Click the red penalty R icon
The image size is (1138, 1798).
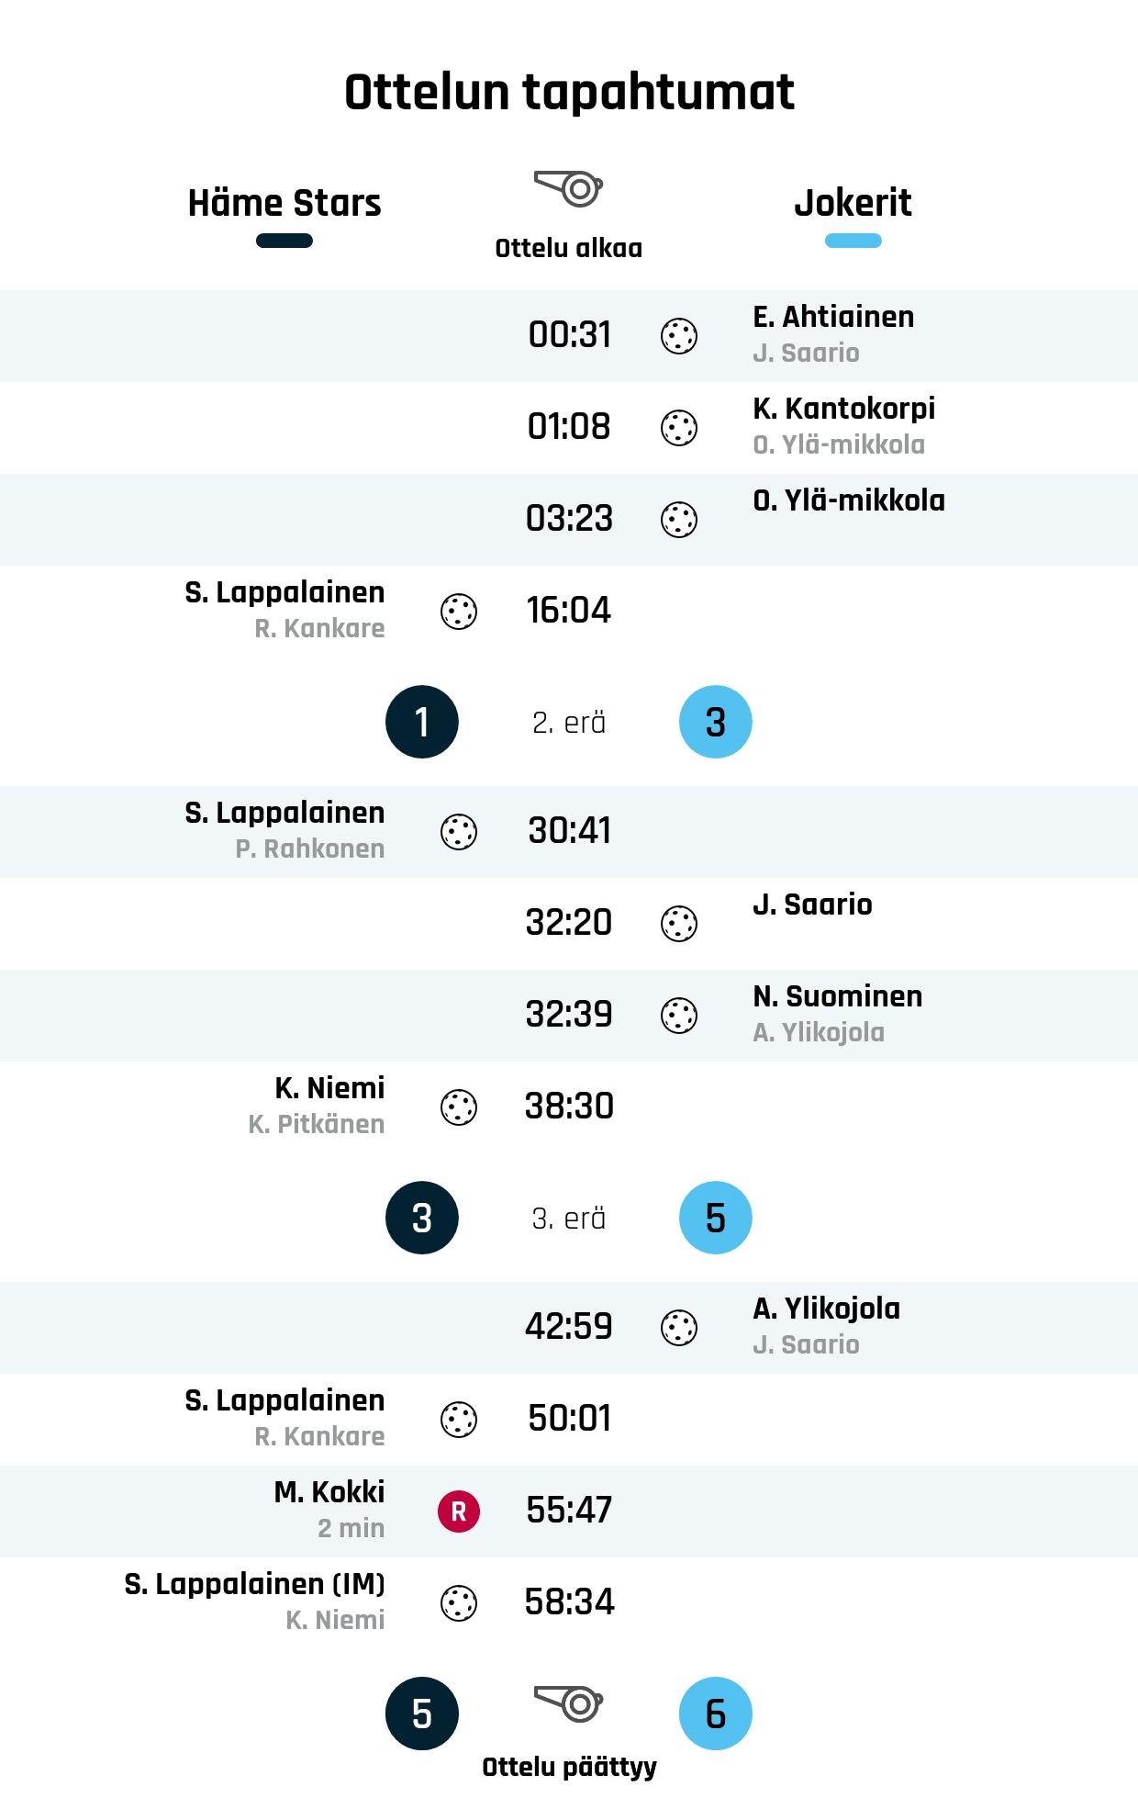coord(459,1511)
